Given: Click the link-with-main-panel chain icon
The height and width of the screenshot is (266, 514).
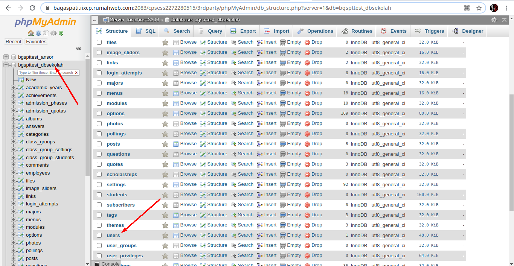Looking at the screenshot, I should tap(79, 49).
